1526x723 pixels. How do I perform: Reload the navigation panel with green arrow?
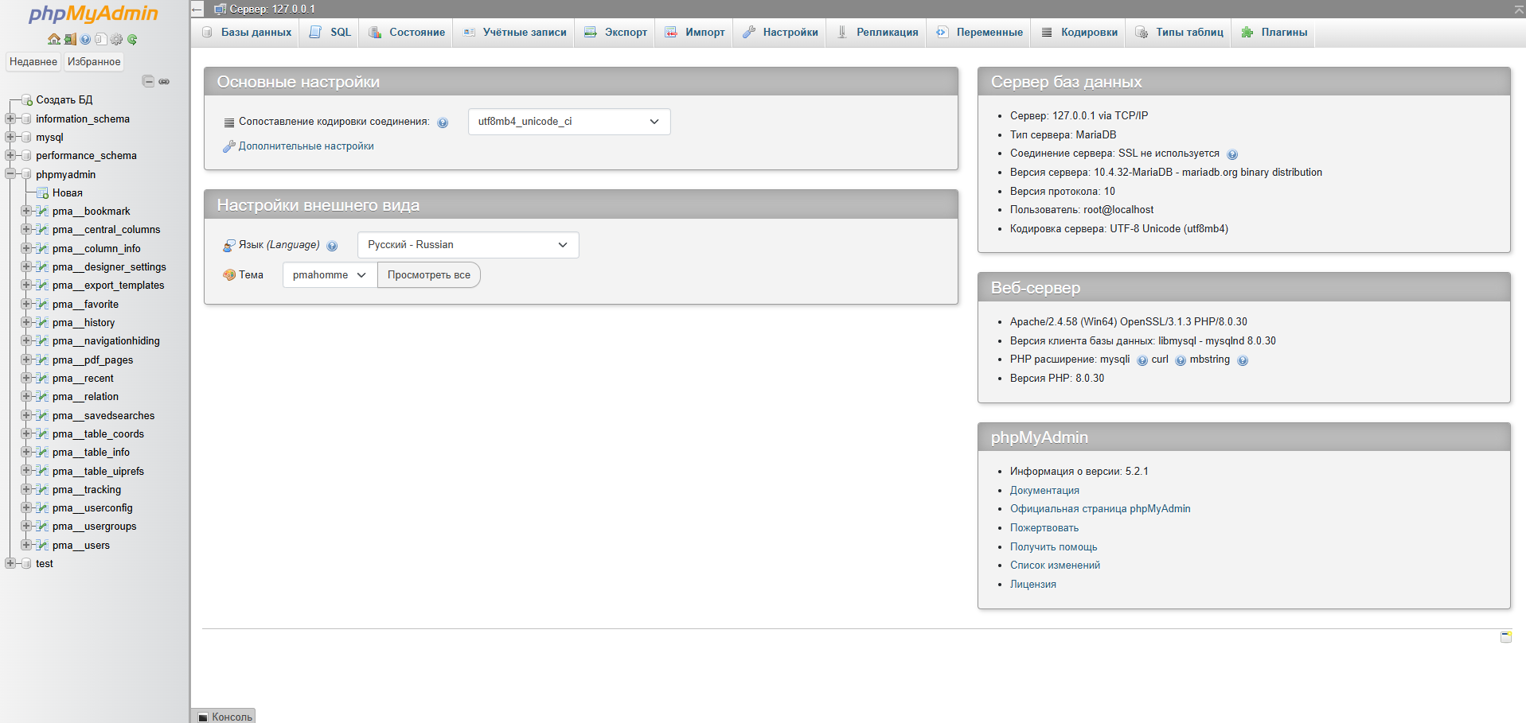[132, 39]
